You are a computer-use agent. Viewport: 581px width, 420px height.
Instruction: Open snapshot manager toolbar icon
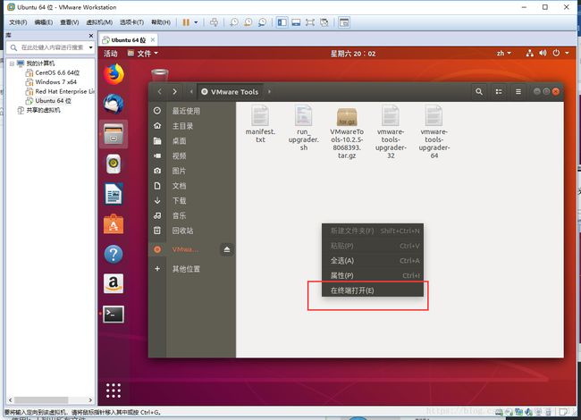pyautogui.click(x=262, y=22)
